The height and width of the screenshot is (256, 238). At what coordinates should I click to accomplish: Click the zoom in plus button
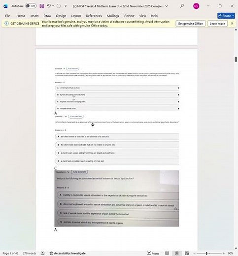coord(224,253)
